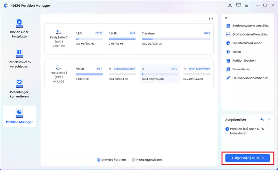Click the D: heading in right panel
The width and height of the screenshot is (278, 170).
click(227, 18)
